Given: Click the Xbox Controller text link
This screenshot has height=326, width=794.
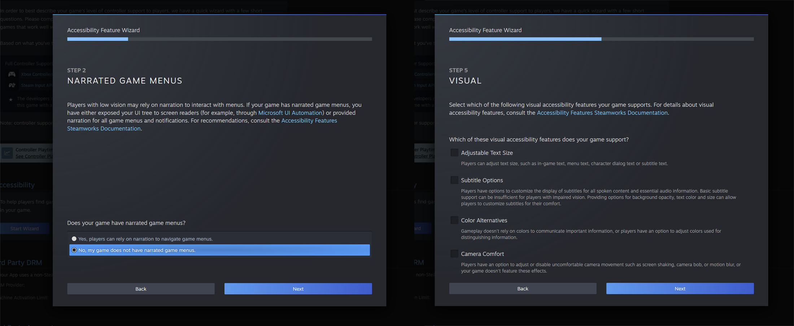Looking at the screenshot, I should tap(36, 74).
